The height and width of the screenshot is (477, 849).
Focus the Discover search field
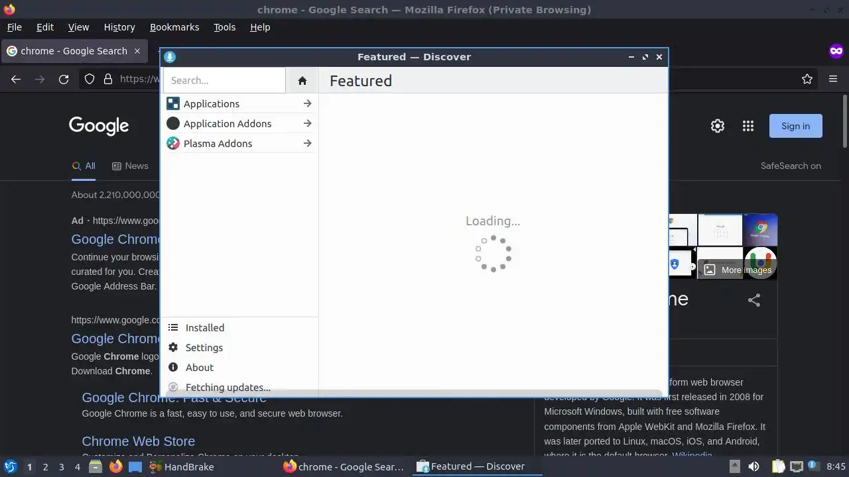pos(224,80)
